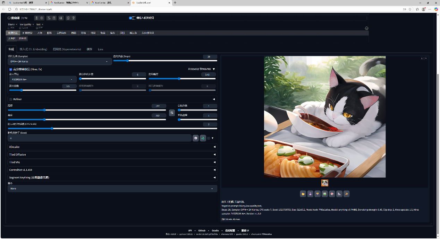The height and width of the screenshot is (239, 440).
Task: Swap width and height with arrows button
Action: (x=172, y=113)
